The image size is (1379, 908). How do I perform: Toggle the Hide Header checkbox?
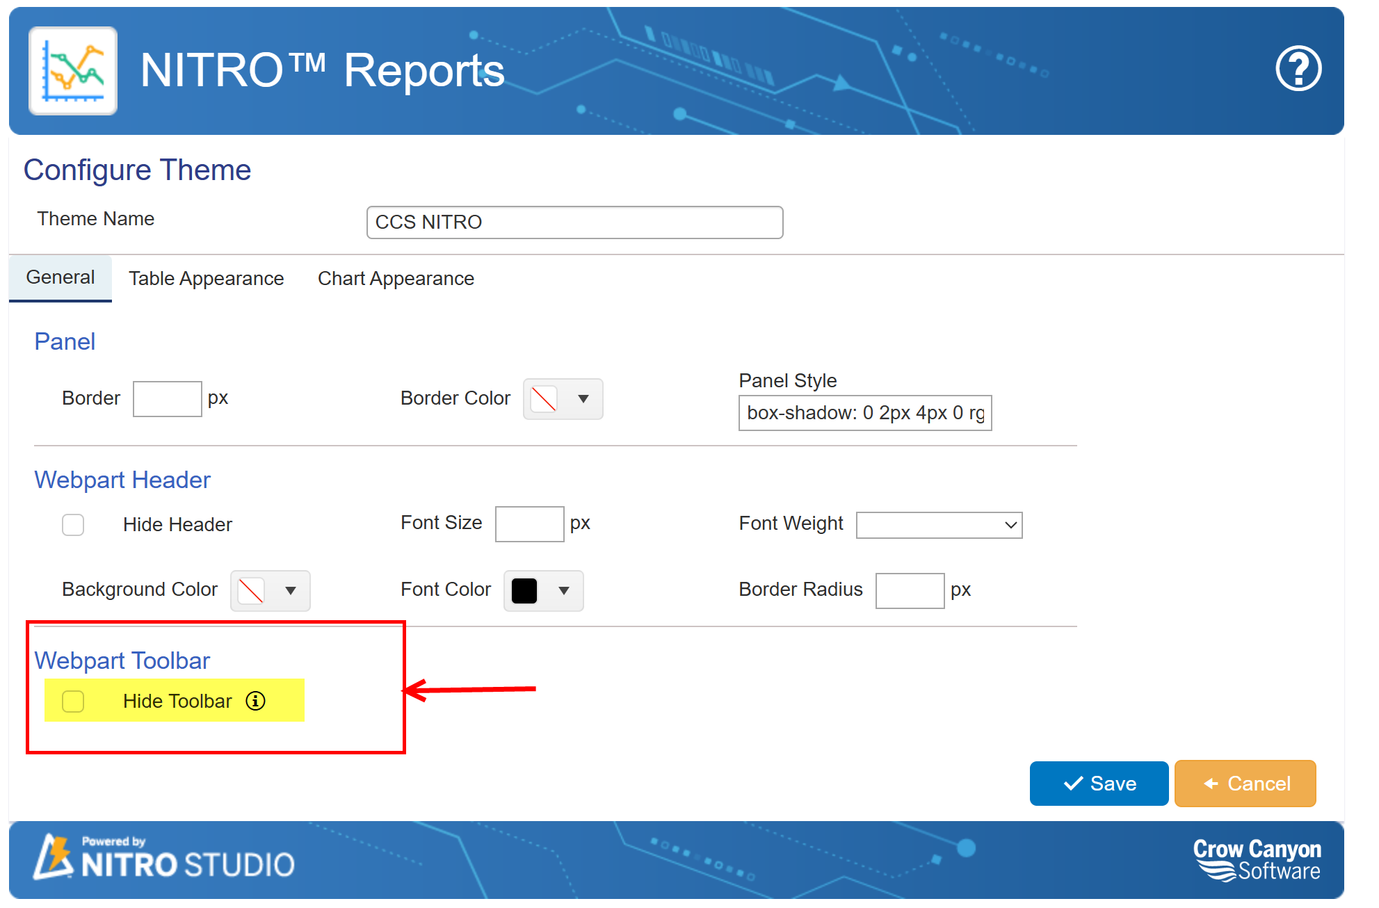pos(73,525)
